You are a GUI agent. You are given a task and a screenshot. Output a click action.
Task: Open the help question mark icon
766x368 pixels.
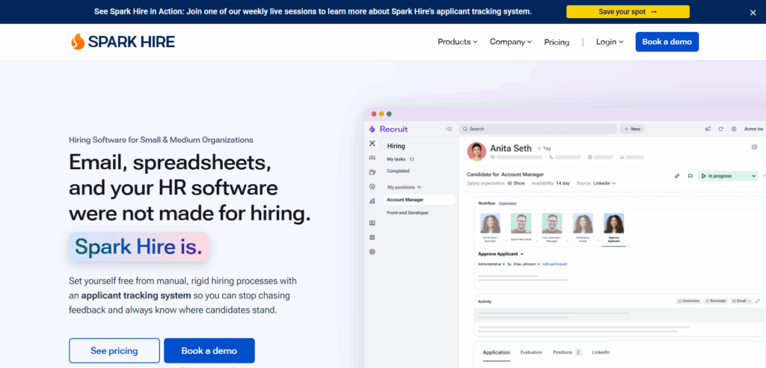734,129
